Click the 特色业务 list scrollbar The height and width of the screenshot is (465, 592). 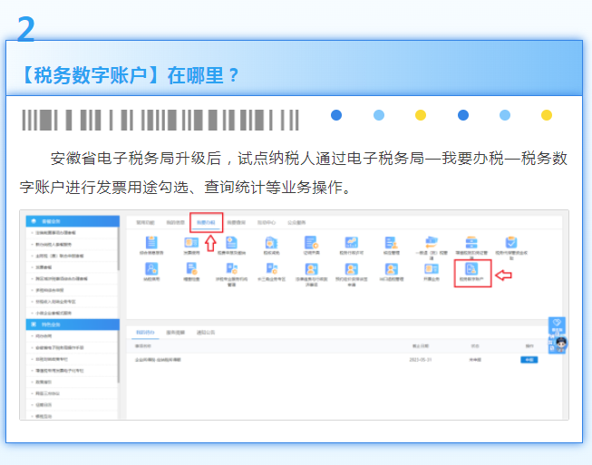118,357
